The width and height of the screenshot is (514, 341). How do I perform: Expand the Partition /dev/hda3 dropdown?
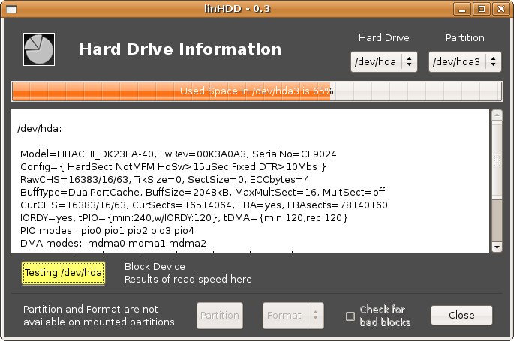464,61
